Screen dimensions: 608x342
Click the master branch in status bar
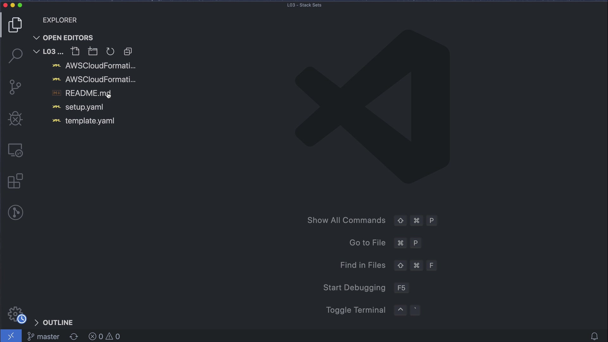(x=44, y=336)
